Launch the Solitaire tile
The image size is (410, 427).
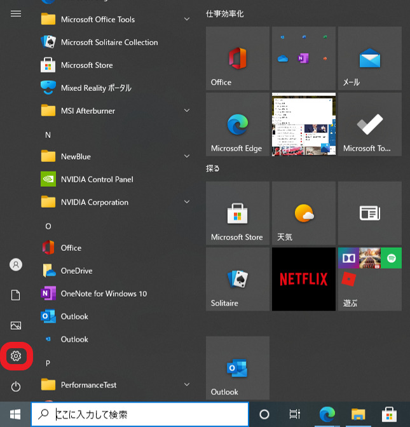pyautogui.click(x=237, y=279)
